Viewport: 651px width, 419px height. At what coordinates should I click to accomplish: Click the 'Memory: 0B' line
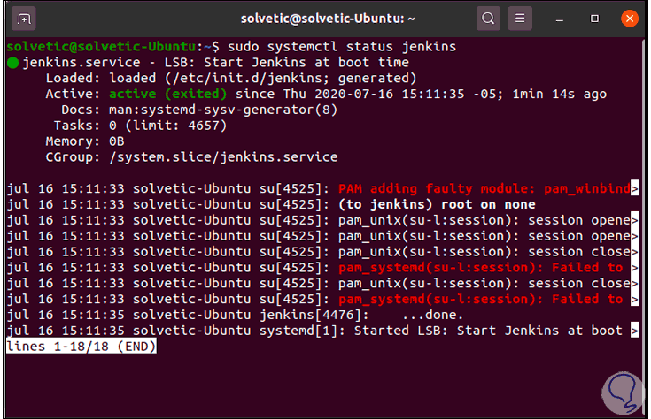85,141
